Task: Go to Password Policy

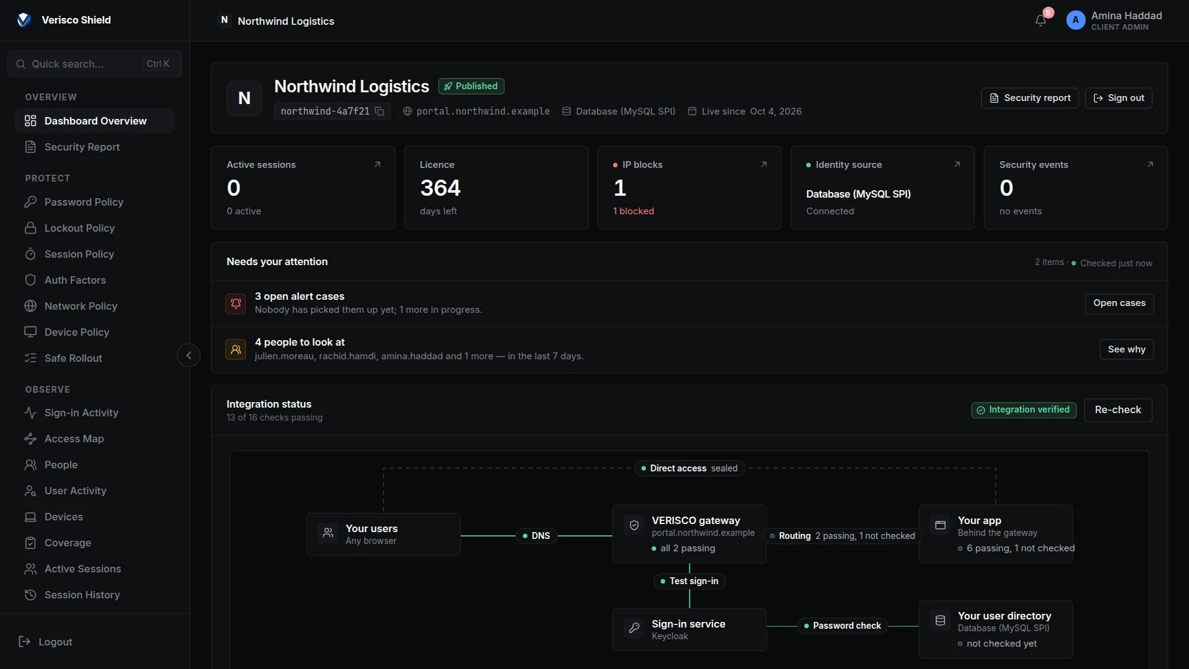Action: pos(95,202)
